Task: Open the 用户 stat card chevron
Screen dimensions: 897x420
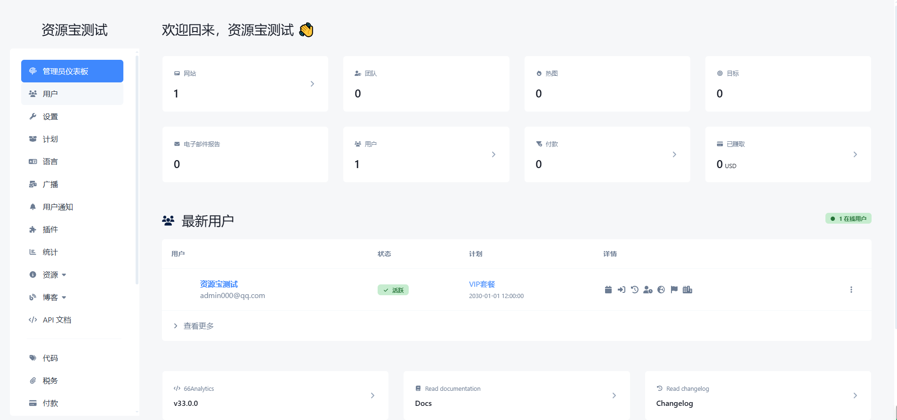Action: (x=493, y=154)
